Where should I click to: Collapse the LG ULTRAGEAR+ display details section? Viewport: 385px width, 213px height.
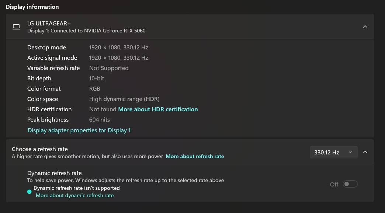click(365, 27)
